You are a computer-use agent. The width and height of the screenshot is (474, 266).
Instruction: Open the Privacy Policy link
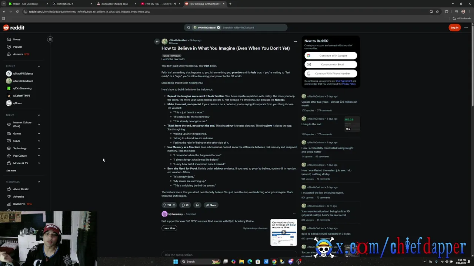pyautogui.click(x=348, y=84)
